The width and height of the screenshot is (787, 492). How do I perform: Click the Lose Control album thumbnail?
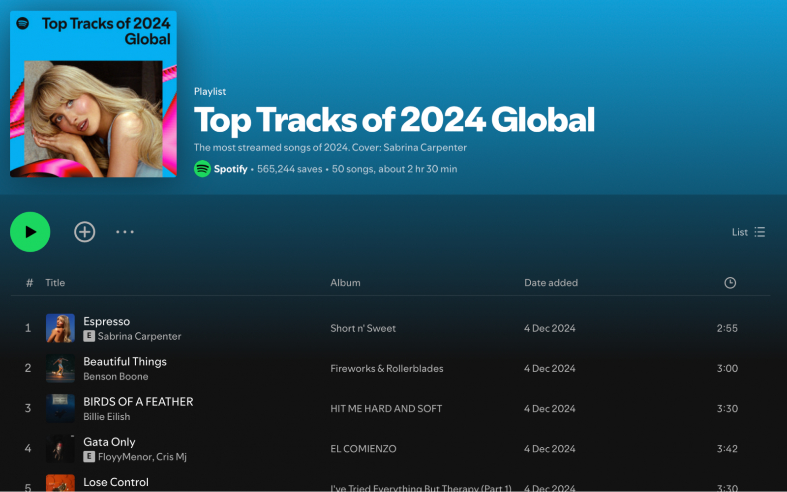(x=60, y=483)
